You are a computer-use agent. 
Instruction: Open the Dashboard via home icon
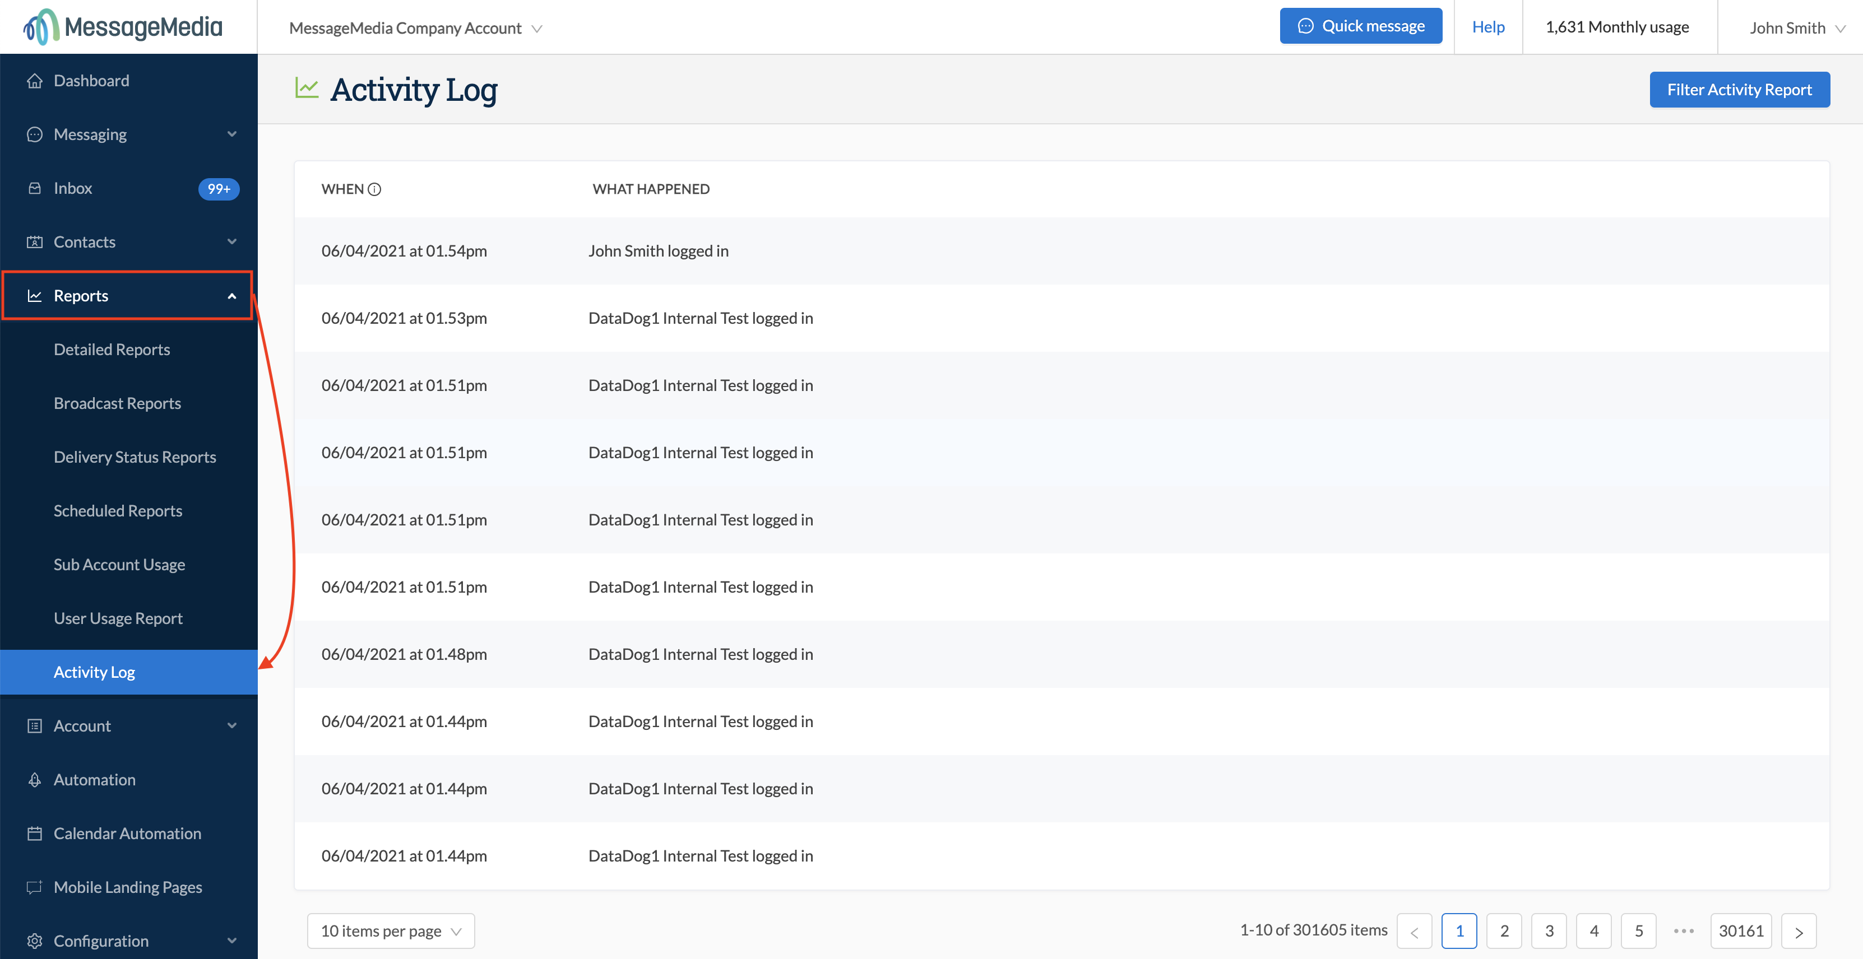pos(35,80)
